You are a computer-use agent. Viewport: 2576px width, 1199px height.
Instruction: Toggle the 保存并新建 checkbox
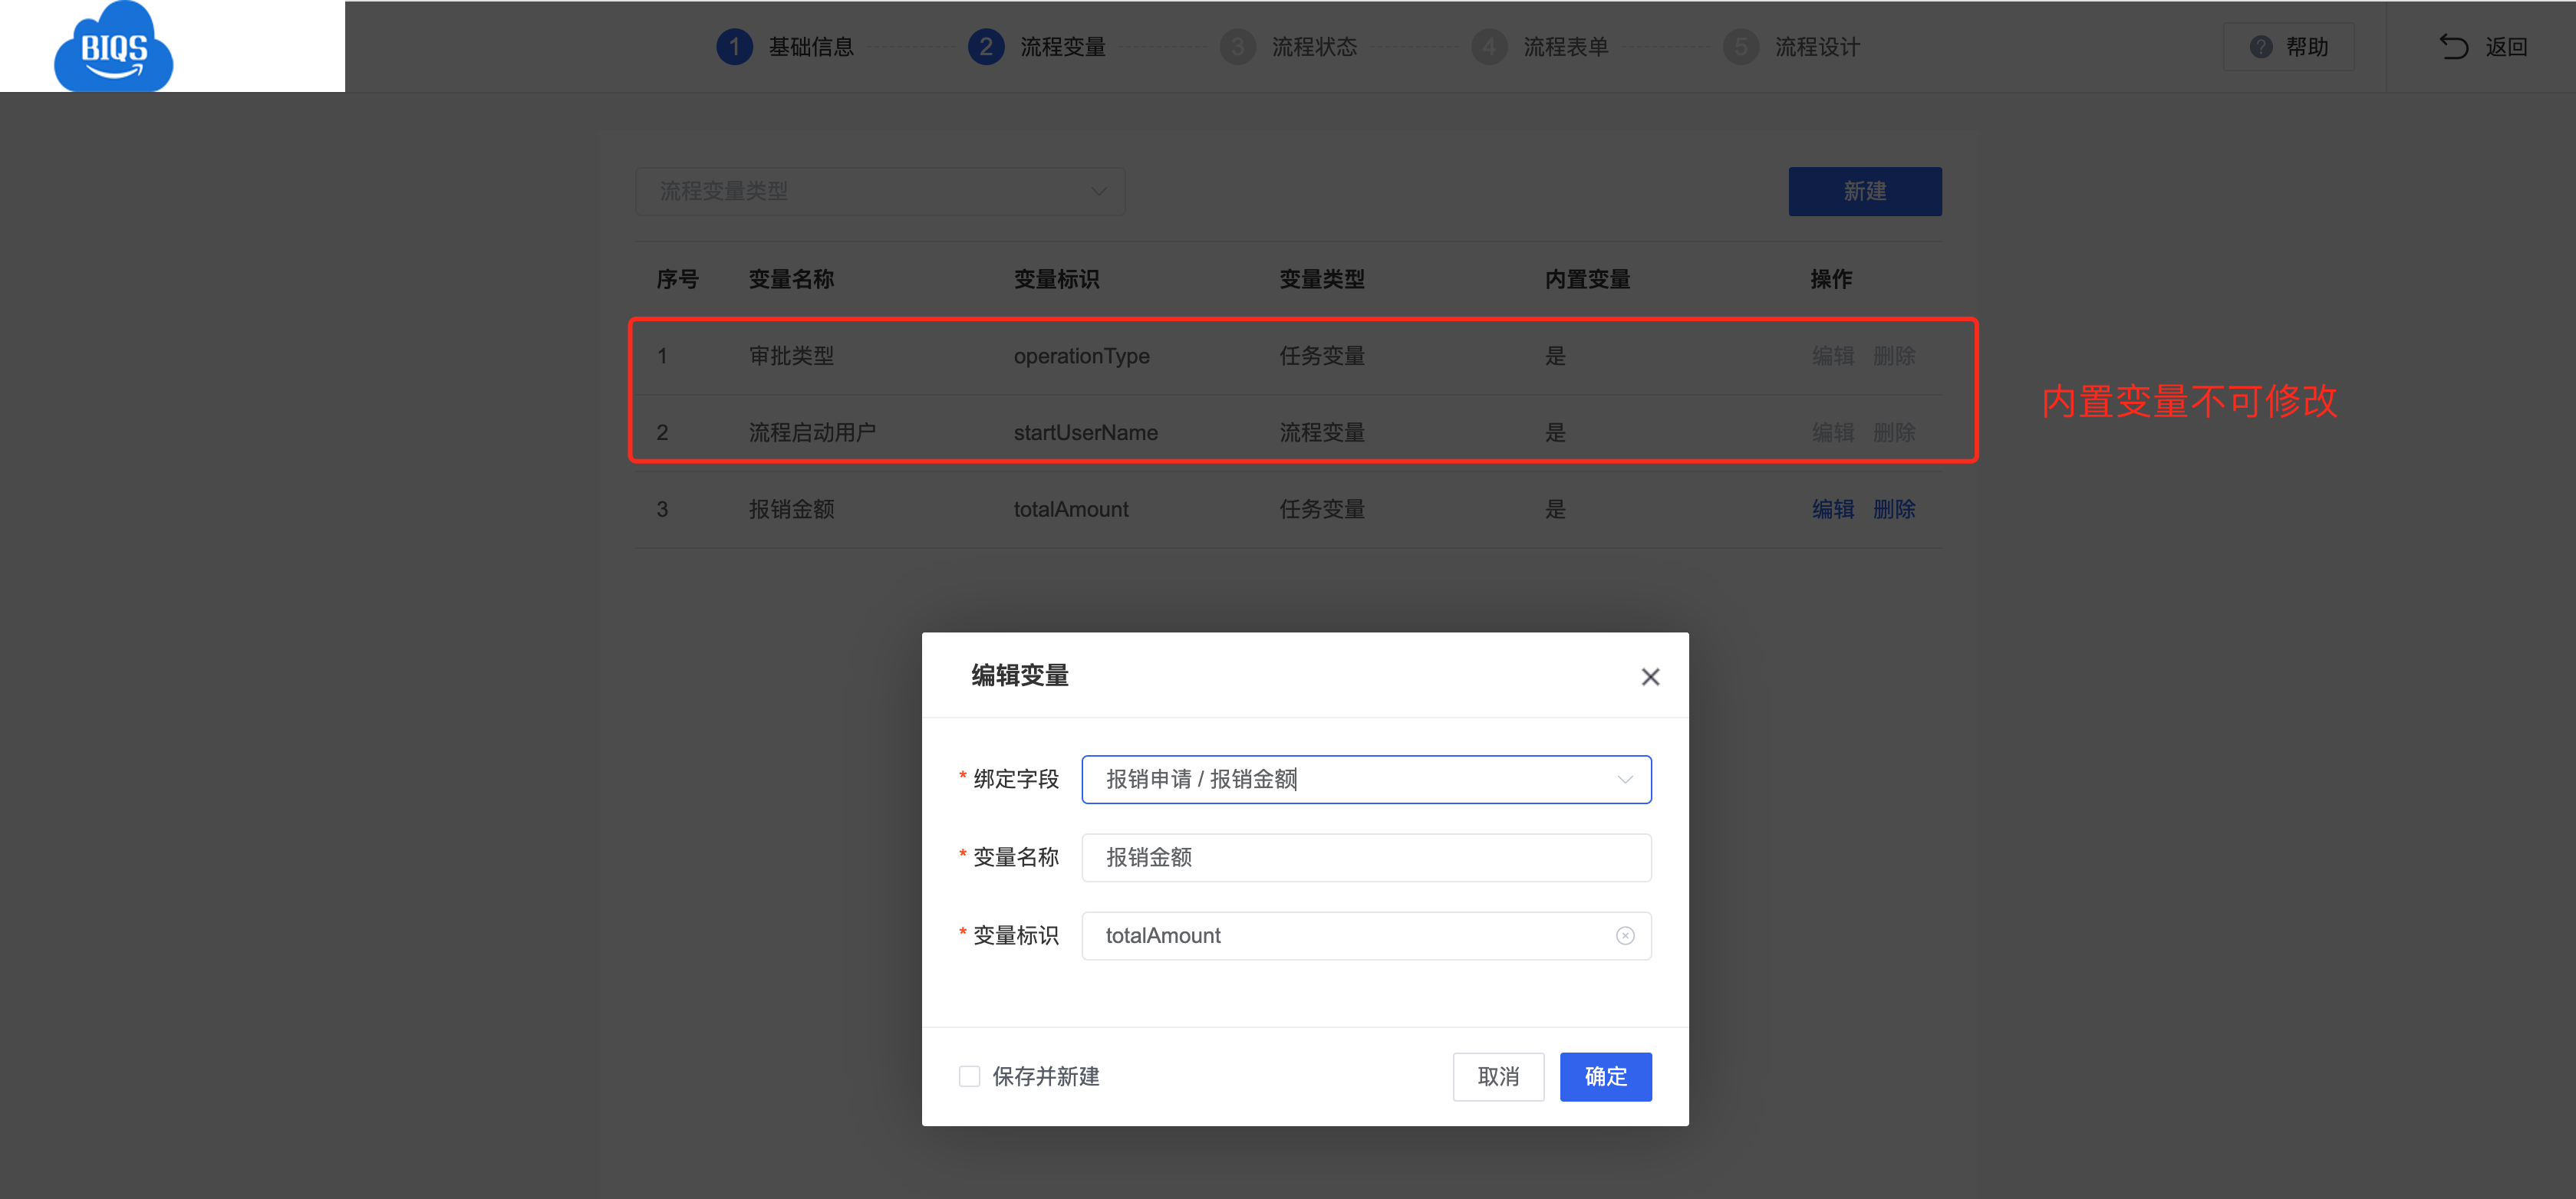969,1076
